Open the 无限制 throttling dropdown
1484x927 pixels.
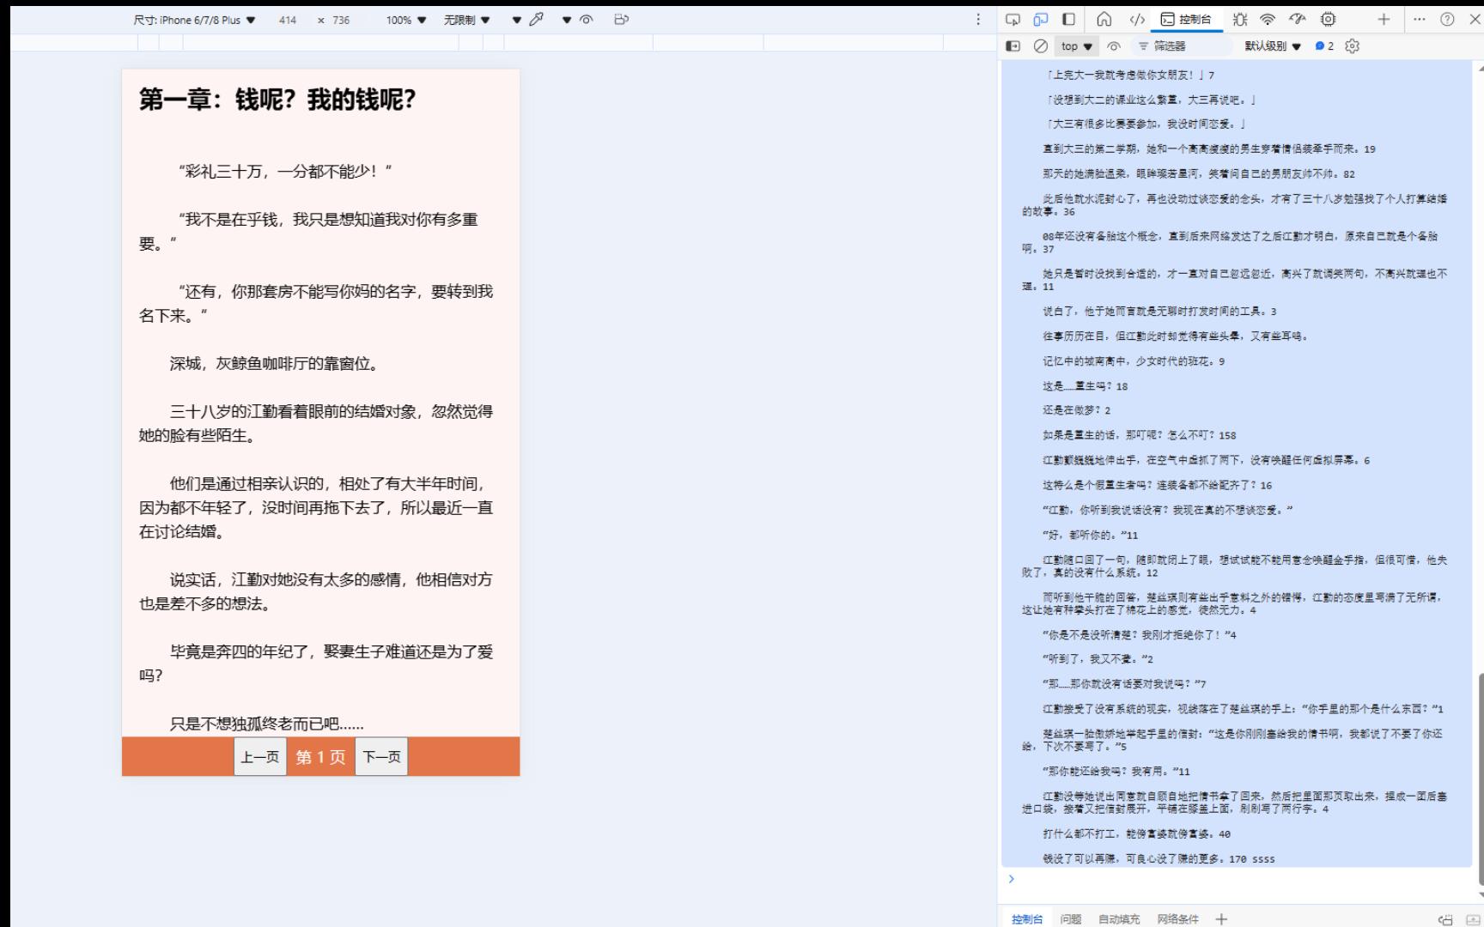(467, 20)
